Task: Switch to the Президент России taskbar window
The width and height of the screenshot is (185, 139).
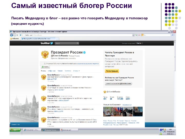Action: pos(51,130)
